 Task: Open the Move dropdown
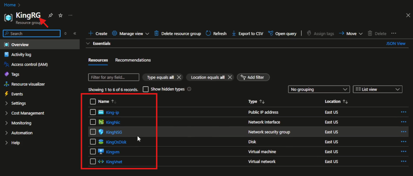(351, 34)
